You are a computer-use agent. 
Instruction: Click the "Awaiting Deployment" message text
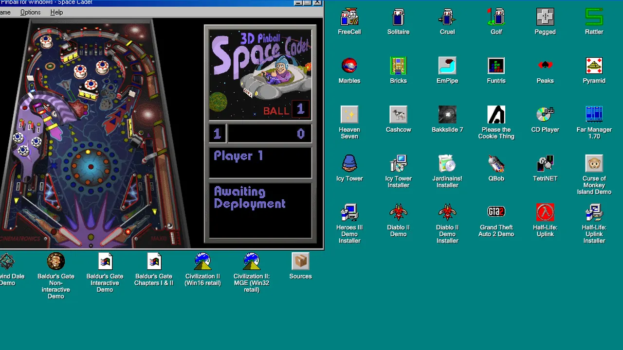point(250,198)
